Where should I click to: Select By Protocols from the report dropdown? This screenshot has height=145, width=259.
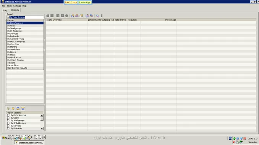(x=25, y=36)
